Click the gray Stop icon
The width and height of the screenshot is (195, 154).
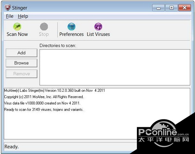click(x=44, y=26)
